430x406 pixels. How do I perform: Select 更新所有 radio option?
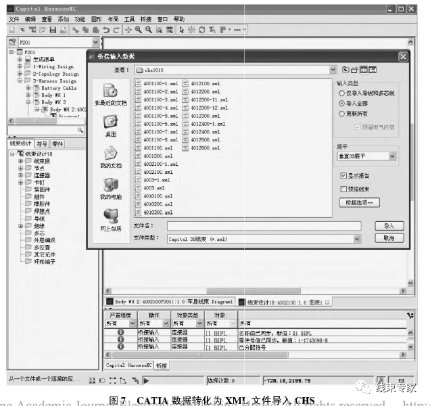click(x=341, y=114)
